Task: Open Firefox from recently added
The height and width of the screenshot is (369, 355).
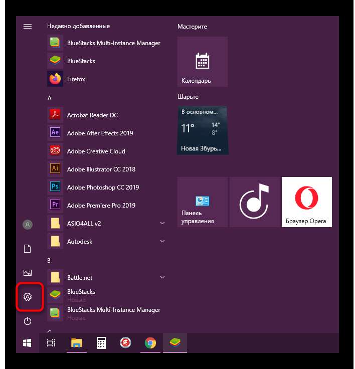Action: (106, 79)
